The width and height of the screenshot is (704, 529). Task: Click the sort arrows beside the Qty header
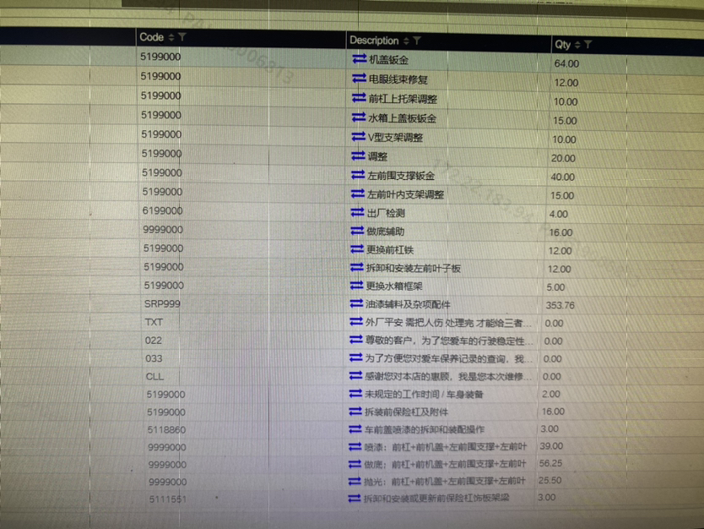[x=577, y=45]
